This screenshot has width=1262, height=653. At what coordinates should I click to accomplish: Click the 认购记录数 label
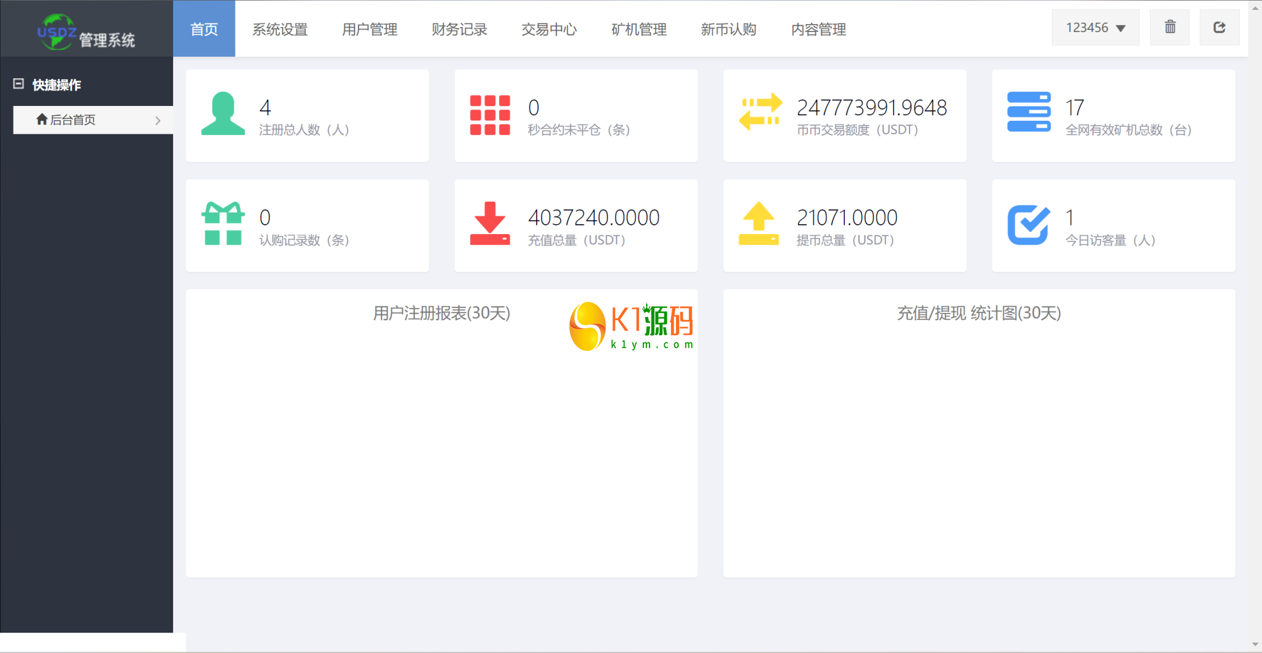click(304, 240)
